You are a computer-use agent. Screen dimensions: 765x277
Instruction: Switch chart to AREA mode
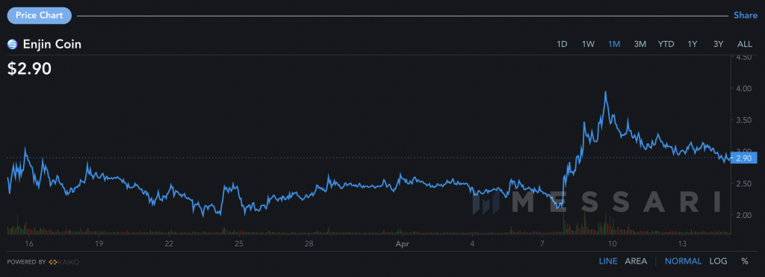pos(637,261)
